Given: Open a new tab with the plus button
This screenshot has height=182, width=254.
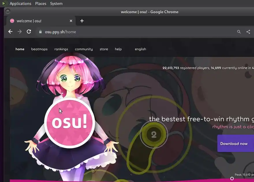Looking at the screenshot, I should [x=82, y=21].
